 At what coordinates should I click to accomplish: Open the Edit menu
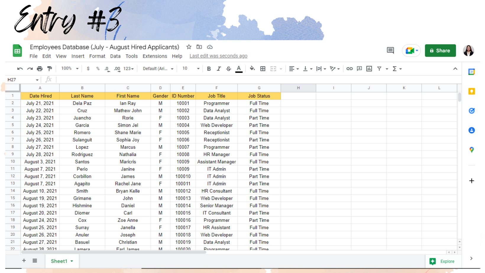[46, 56]
